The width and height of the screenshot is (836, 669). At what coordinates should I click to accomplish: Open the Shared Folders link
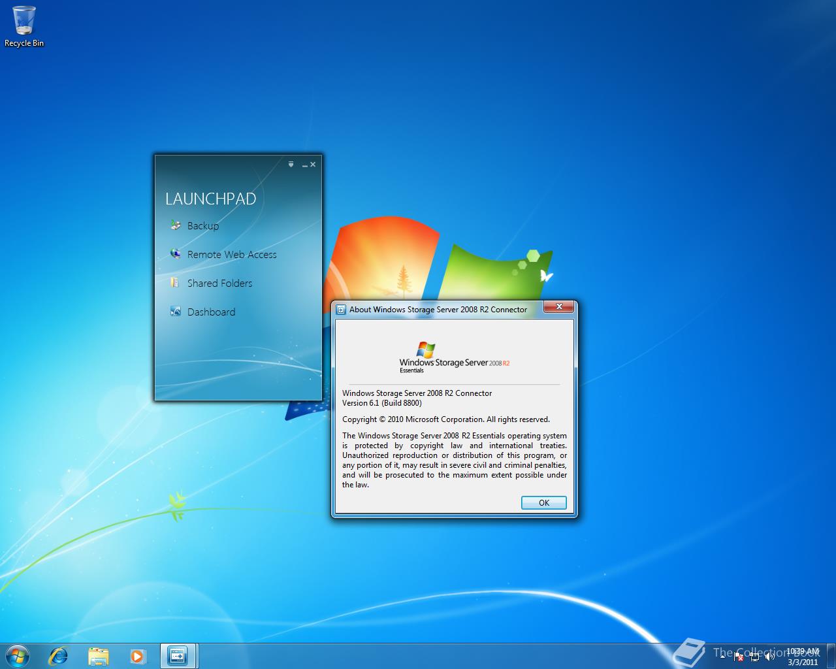(x=219, y=284)
